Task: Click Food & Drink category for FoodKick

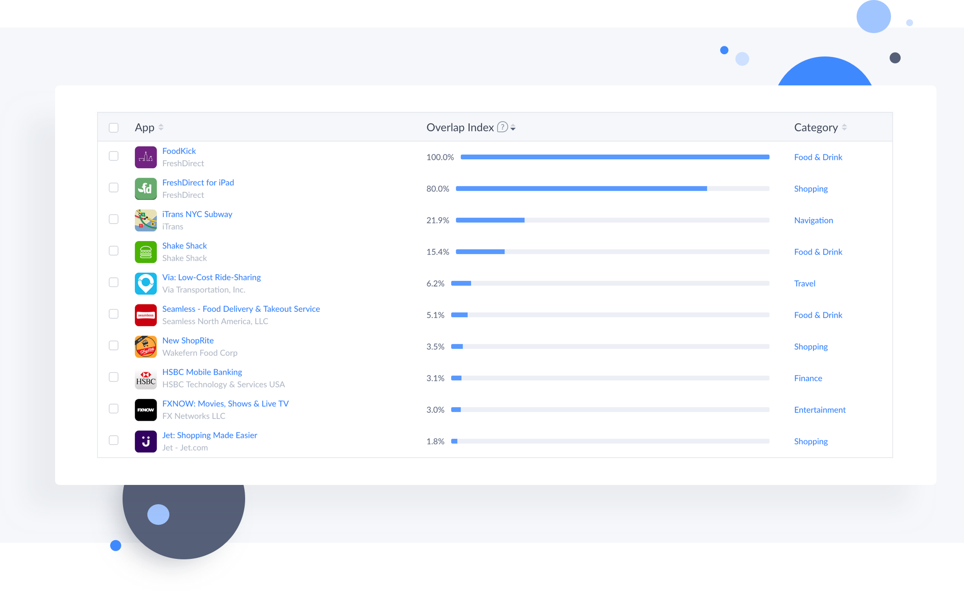Action: click(818, 157)
